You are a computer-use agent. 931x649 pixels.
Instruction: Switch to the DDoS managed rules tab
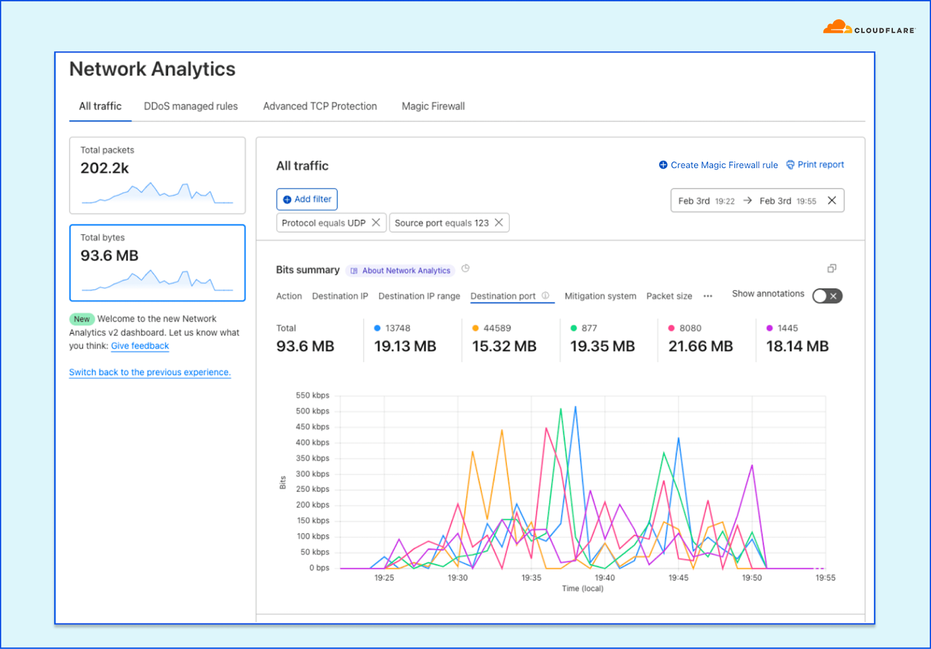point(191,106)
